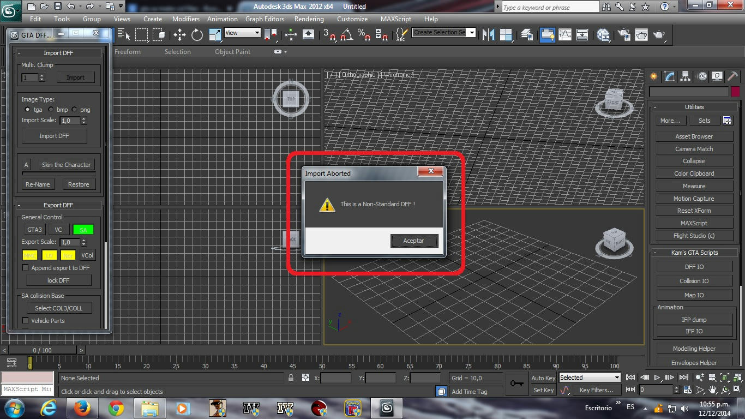The width and height of the screenshot is (745, 419).
Task: Click the Pan View hand icon
Action: (x=712, y=390)
